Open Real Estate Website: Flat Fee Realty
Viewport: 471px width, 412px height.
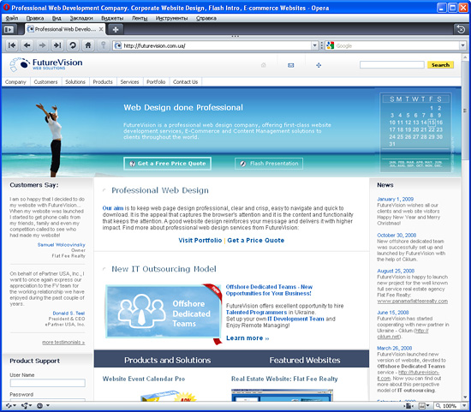coord(284,379)
